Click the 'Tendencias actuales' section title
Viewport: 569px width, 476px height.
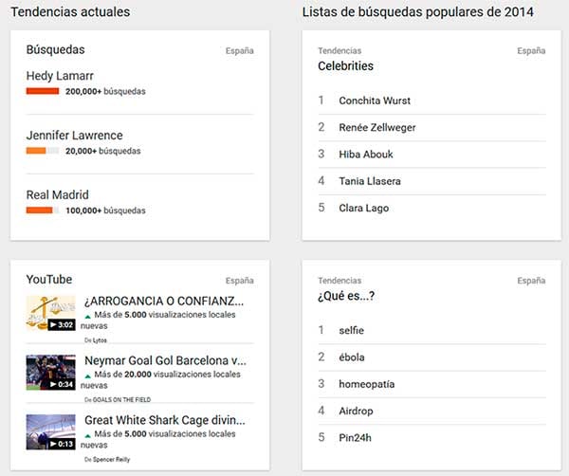70,12
